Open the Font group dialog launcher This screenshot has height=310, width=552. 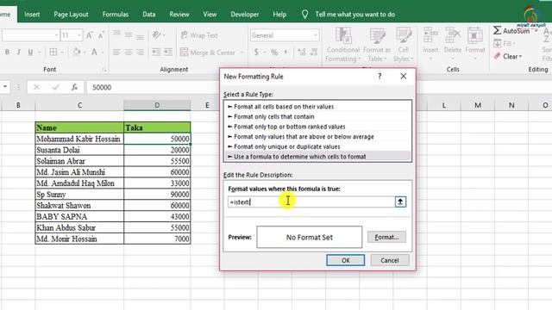(x=104, y=70)
